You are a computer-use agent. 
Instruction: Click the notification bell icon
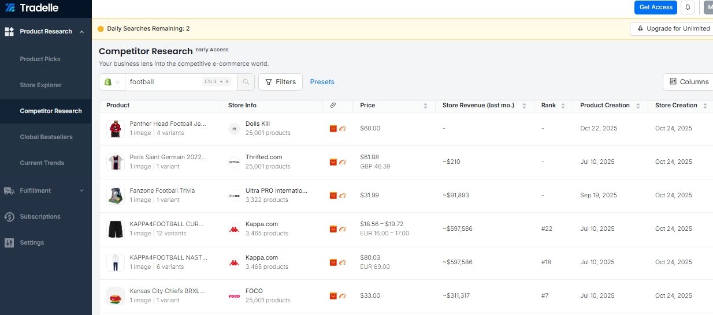coord(688,7)
